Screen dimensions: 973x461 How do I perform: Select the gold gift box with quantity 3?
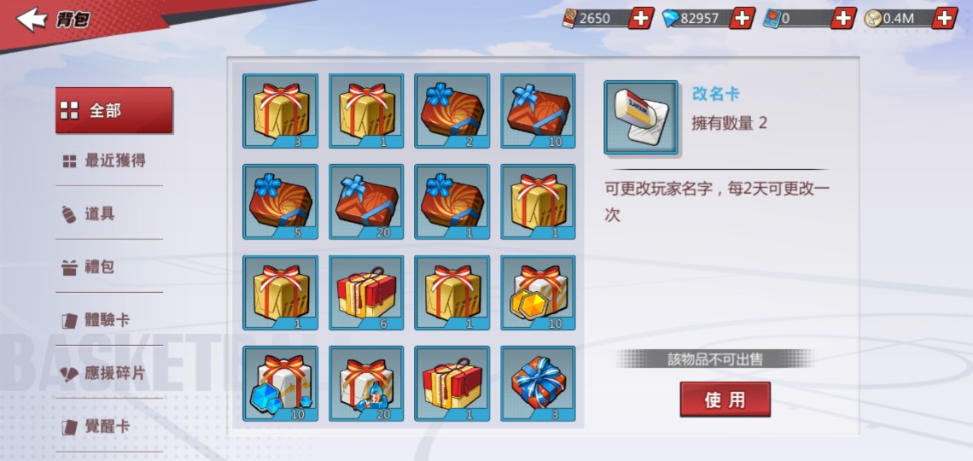281,111
